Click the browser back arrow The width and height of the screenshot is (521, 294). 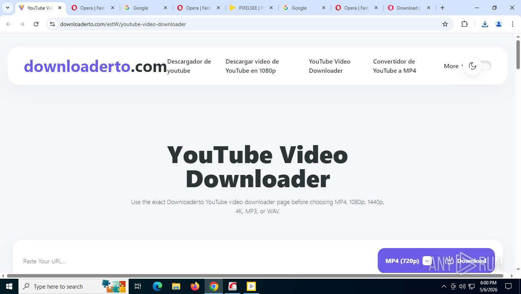click(x=8, y=24)
